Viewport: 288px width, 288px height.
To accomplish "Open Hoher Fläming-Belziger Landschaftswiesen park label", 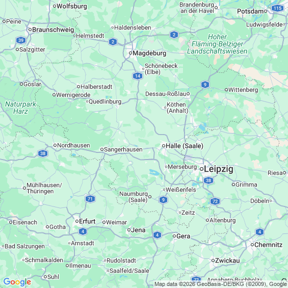I will tap(217, 44).
